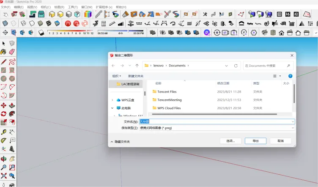This screenshot has height=187, width=318.
Task: Activate the Move tool
Action: 4,105
